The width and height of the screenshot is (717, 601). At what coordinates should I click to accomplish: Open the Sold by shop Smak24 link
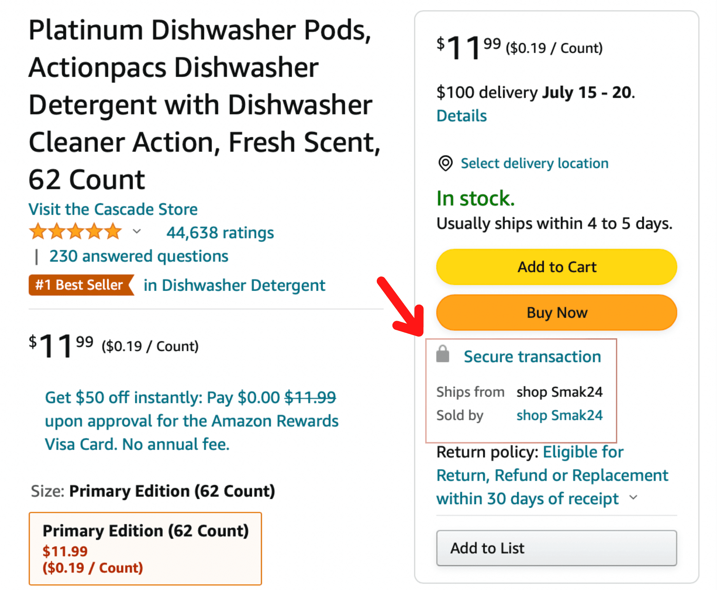(x=559, y=415)
